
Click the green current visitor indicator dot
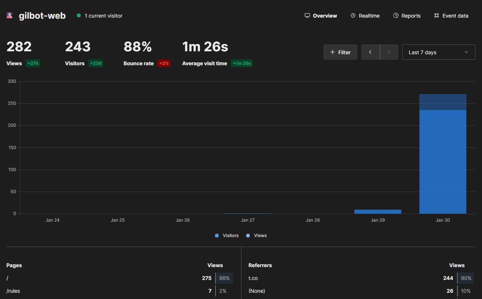click(x=78, y=15)
